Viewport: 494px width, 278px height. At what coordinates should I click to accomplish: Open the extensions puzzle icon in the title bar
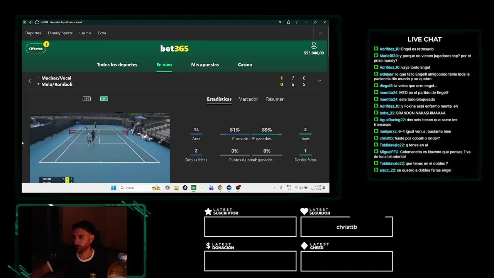tap(288, 22)
